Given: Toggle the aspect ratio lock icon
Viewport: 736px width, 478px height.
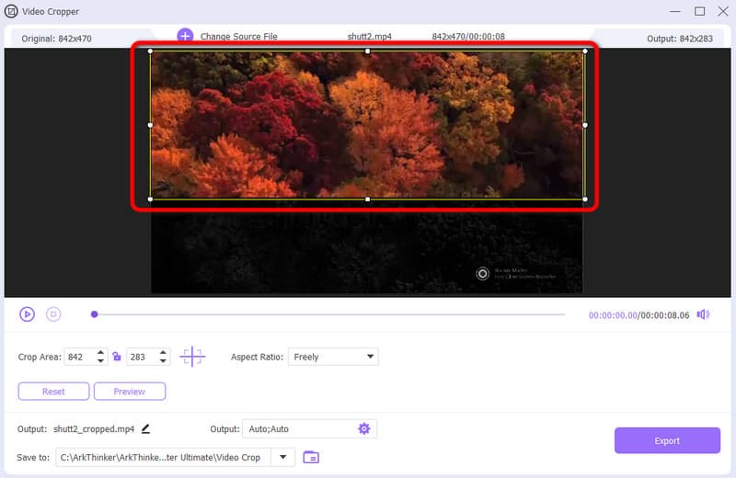Looking at the screenshot, I should [117, 357].
